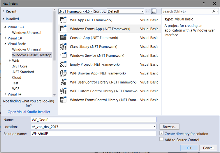Click the WPF App template icon

pyautogui.click(x=63, y=20)
